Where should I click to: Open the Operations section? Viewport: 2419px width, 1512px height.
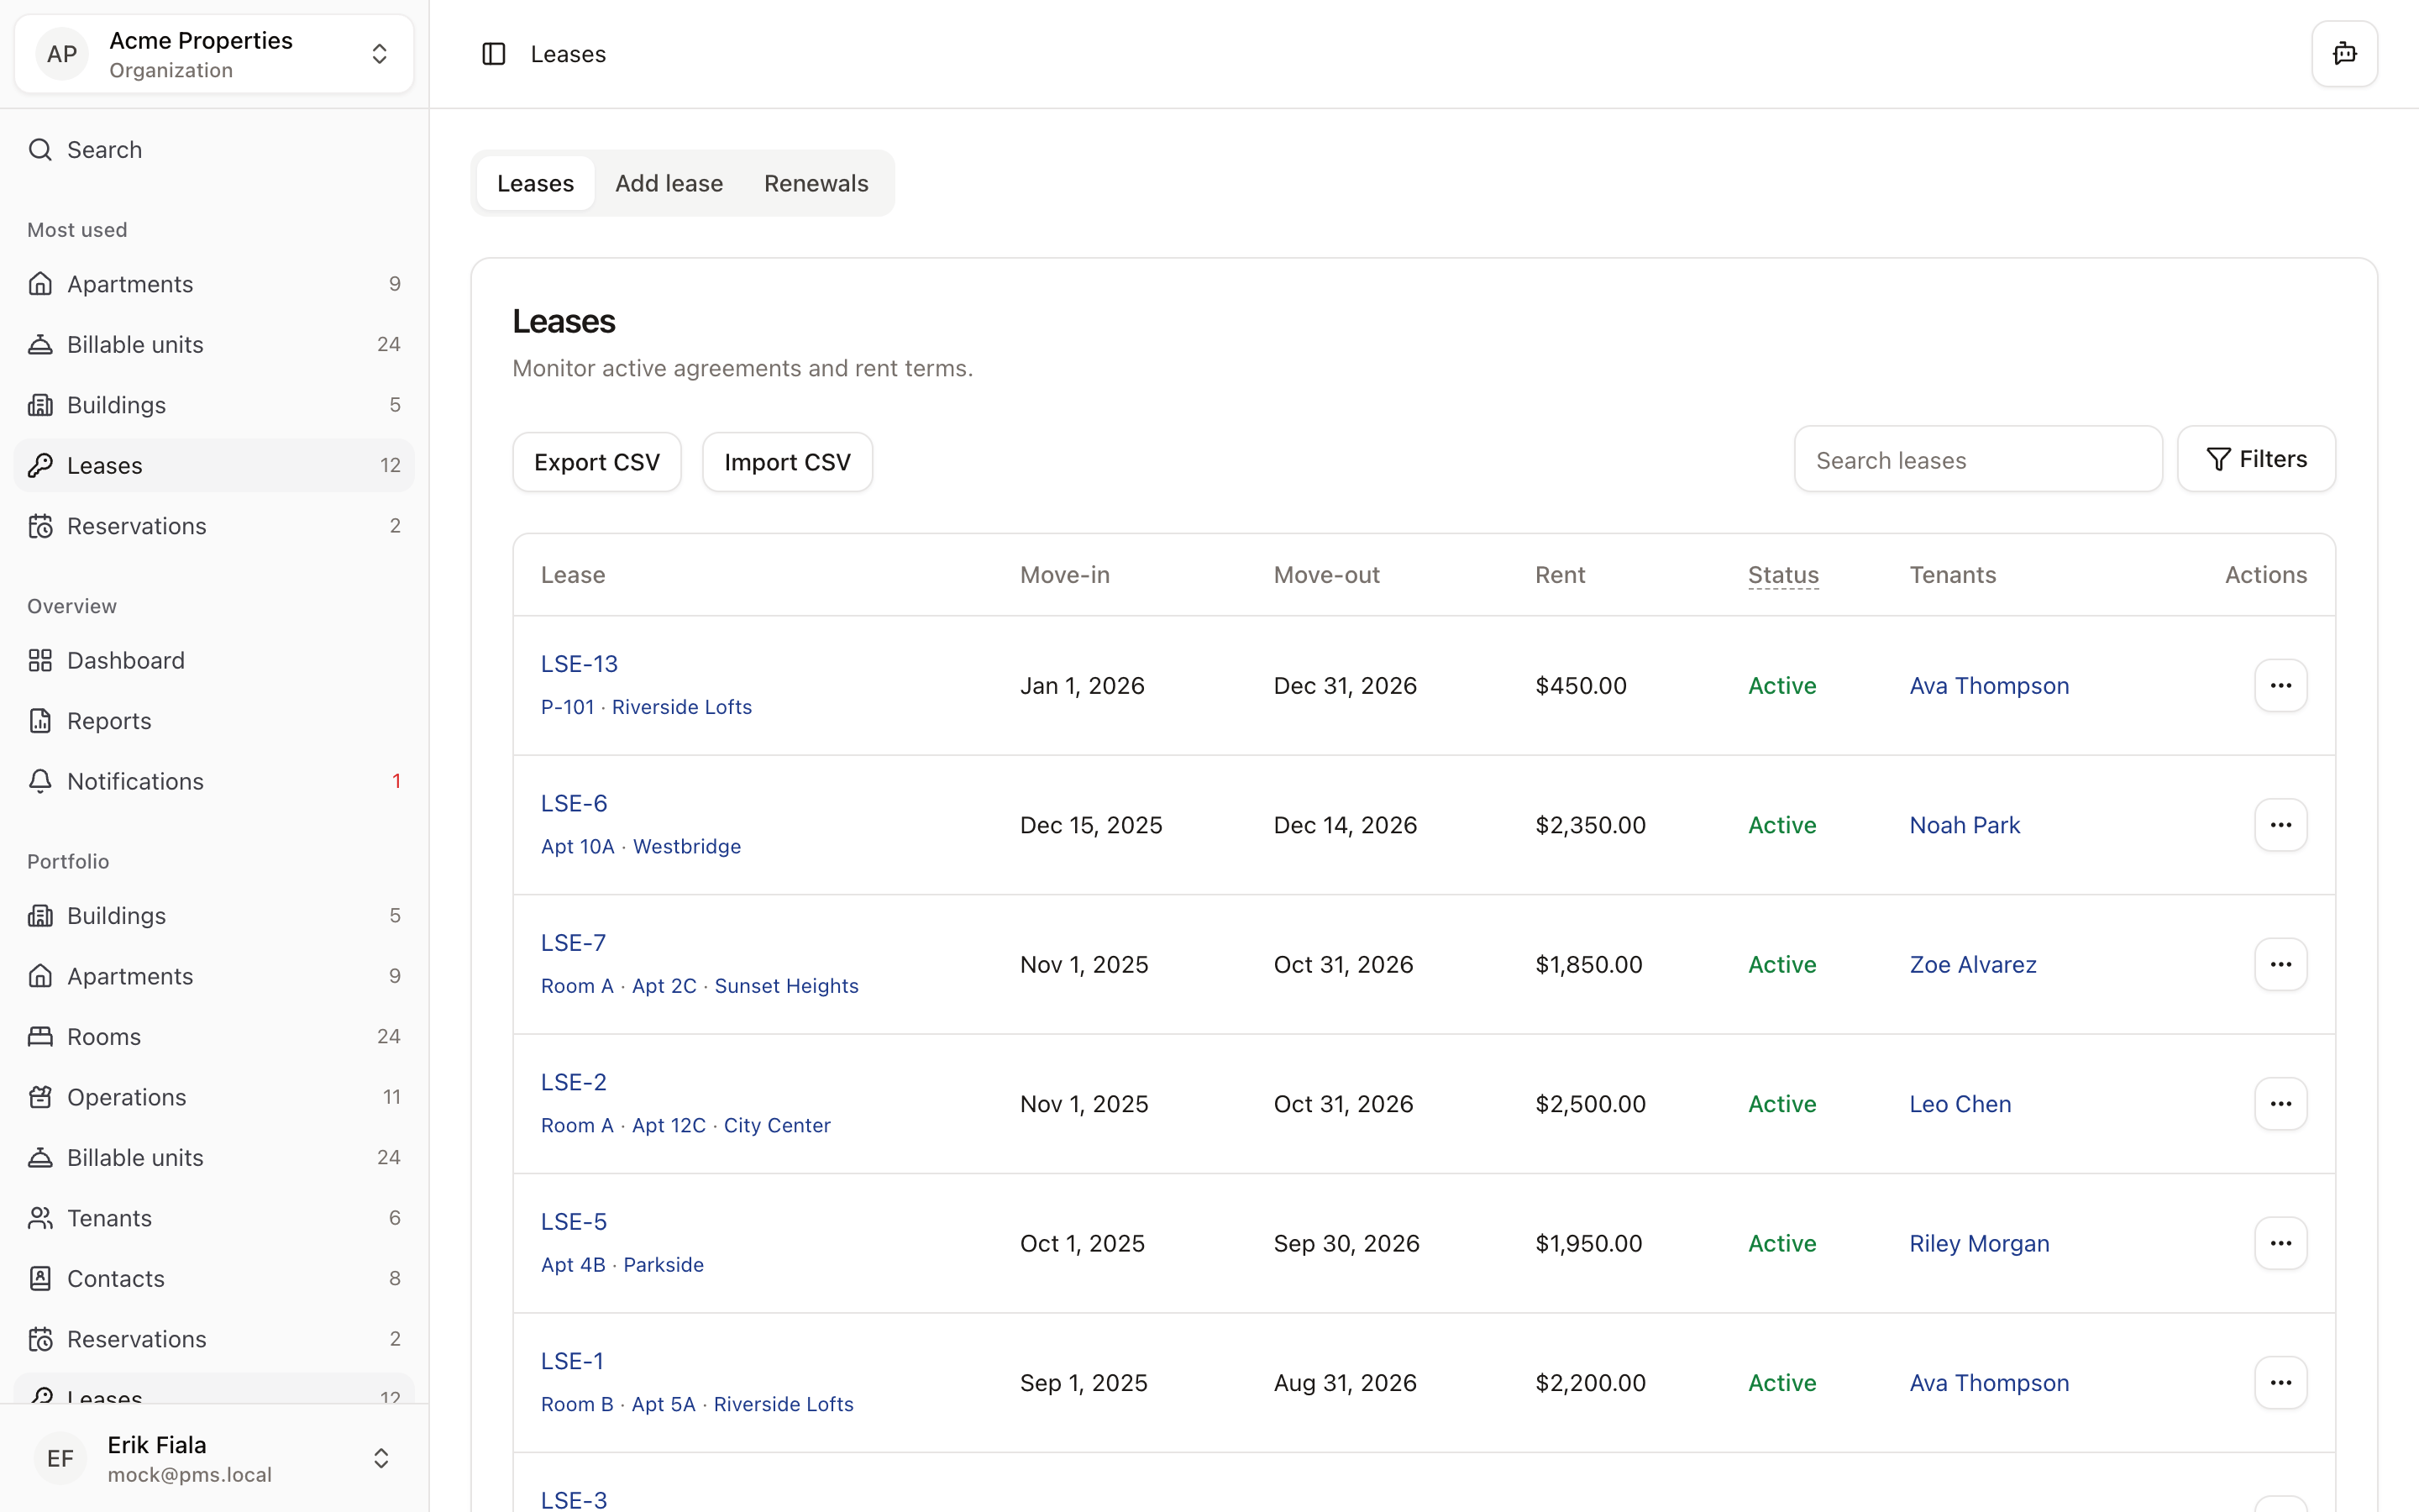point(125,1097)
